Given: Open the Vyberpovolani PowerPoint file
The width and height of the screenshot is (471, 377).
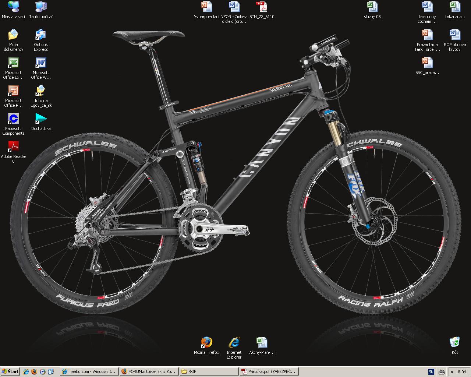Looking at the screenshot, I should click(x=206, y=7).
